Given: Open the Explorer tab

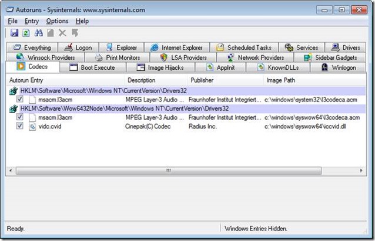Looking at the screenshot, I should click(122, 47).
